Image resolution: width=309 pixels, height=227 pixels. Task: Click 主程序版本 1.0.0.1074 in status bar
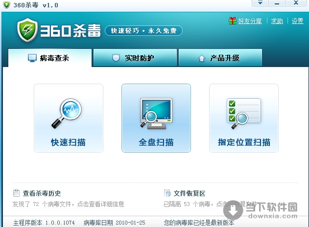pos(44,223)
